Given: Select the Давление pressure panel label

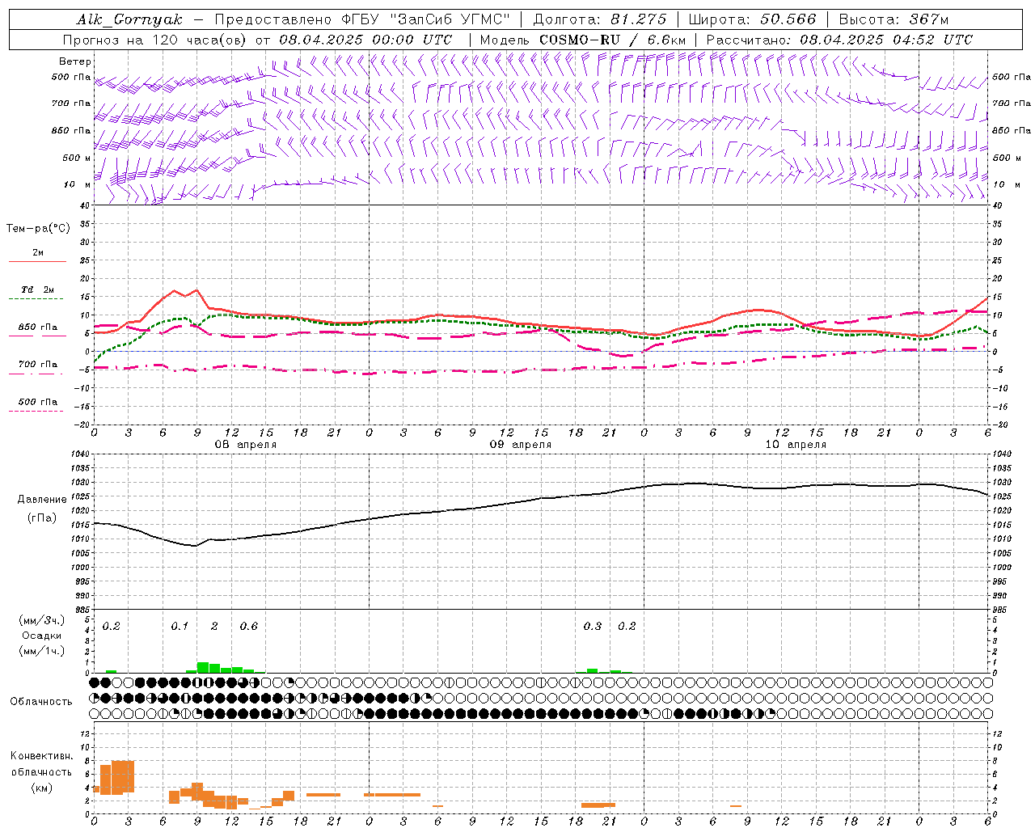Looking at the screenshot, I should click(42, 500).
